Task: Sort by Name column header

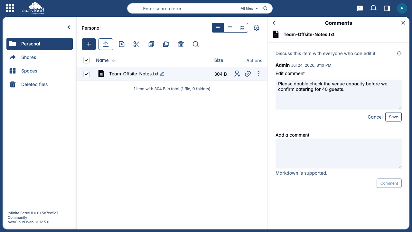Action: click(x=102, y=60)
